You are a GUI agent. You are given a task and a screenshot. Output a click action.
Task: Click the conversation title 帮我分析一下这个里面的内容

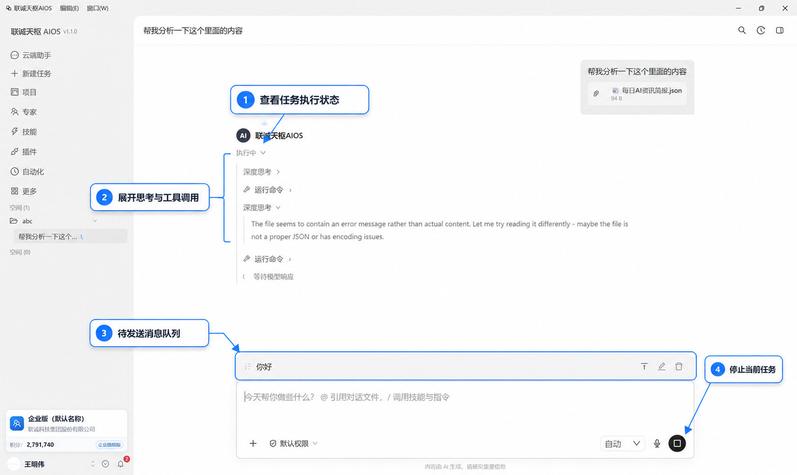193,31
